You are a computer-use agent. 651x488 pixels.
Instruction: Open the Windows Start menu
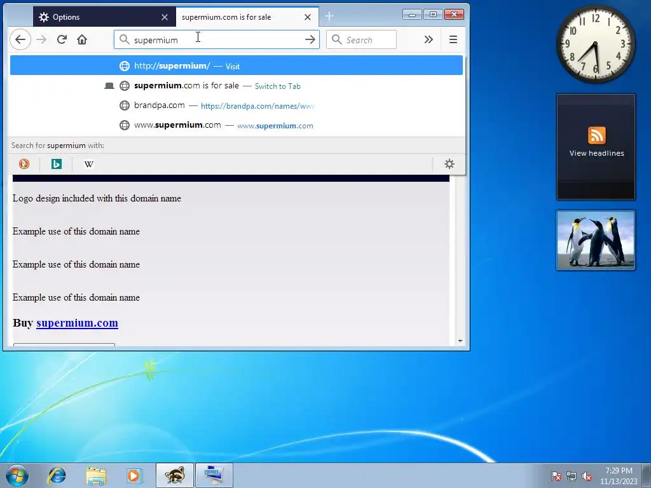[x=17, y=475]
